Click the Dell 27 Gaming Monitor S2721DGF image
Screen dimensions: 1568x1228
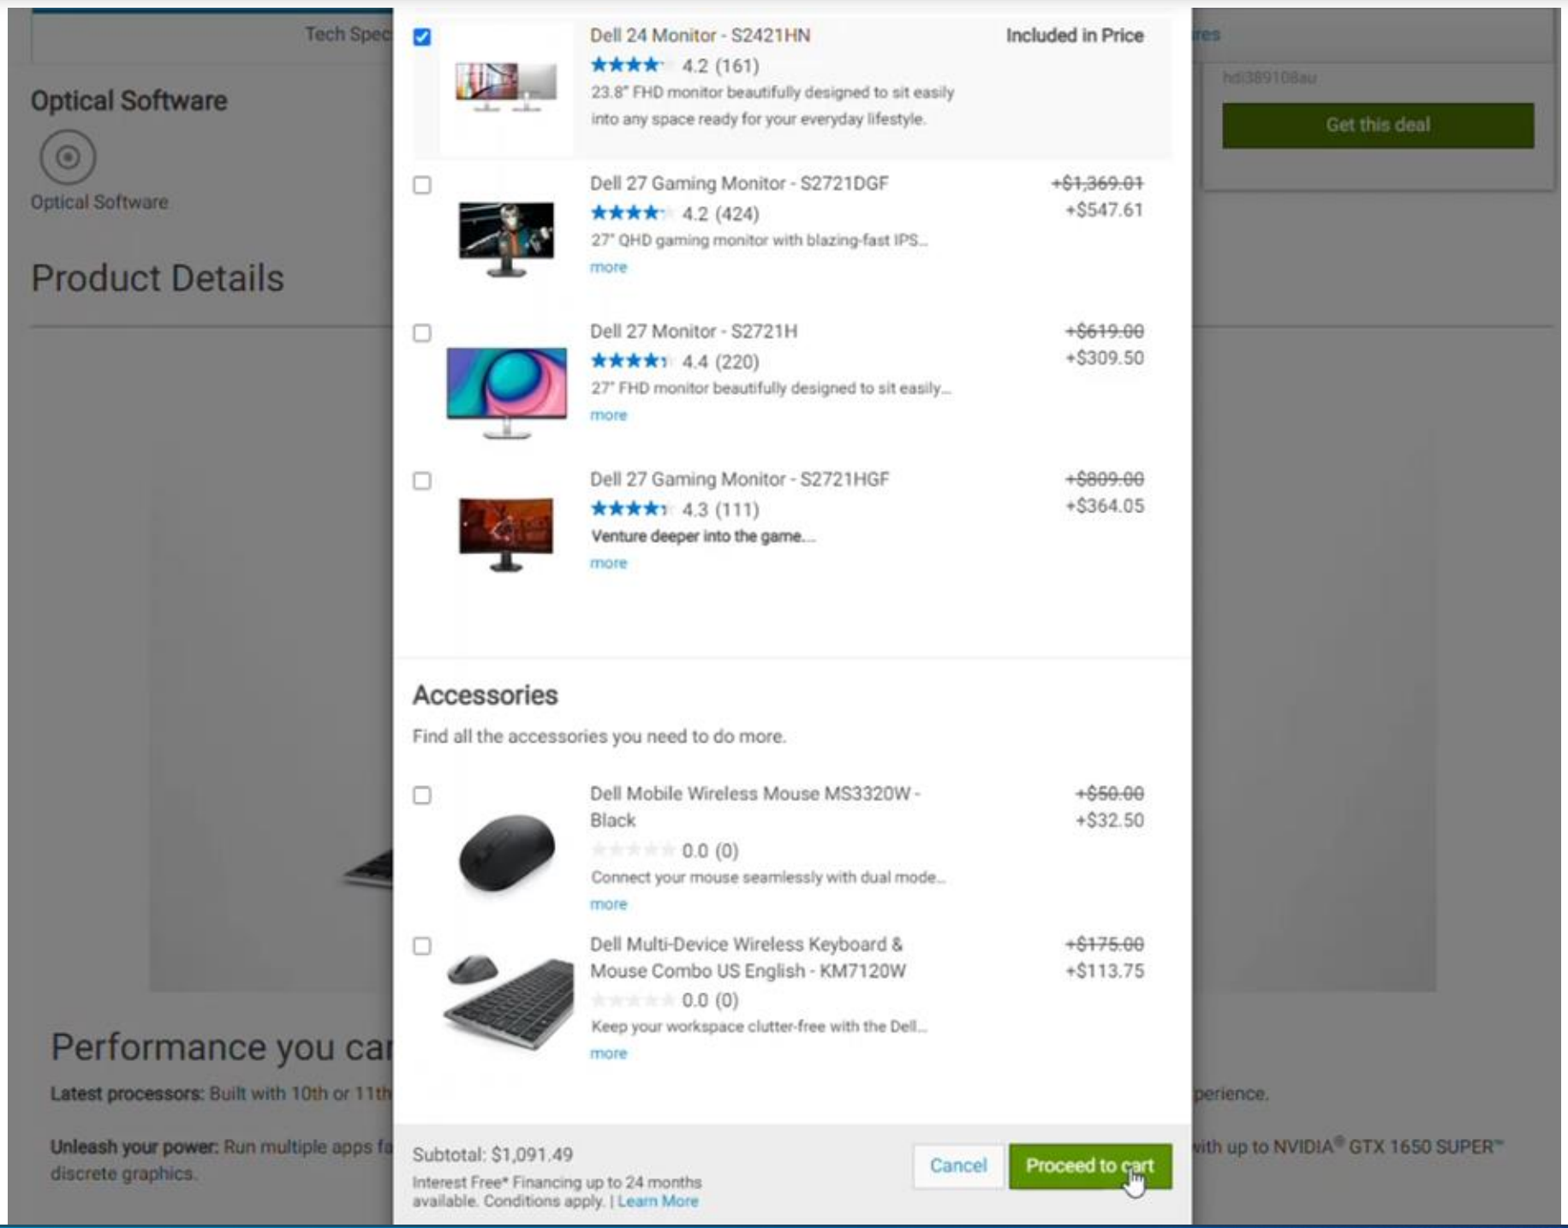[x=506, y=239]
